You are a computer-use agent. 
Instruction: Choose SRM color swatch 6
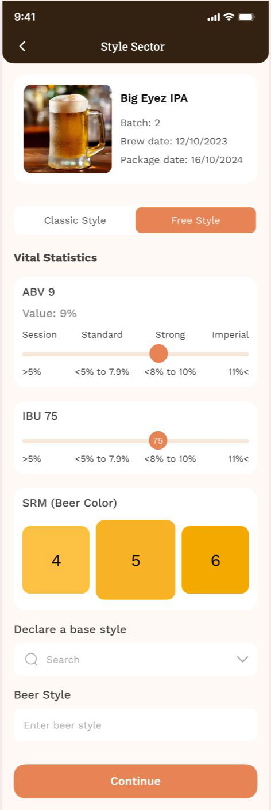(x=215, y=560)
